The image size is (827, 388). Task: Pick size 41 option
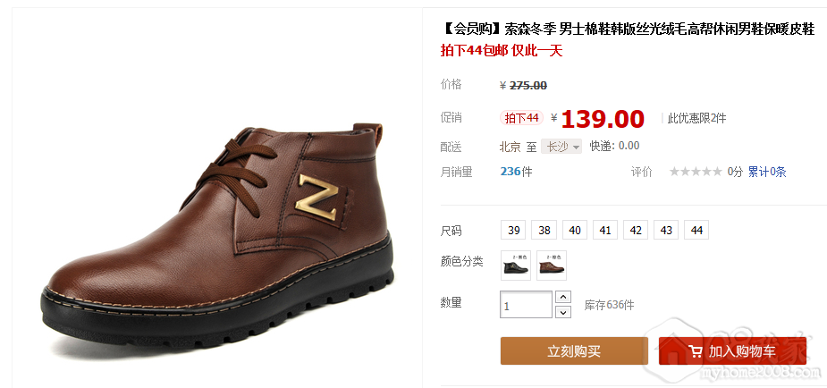605,231
